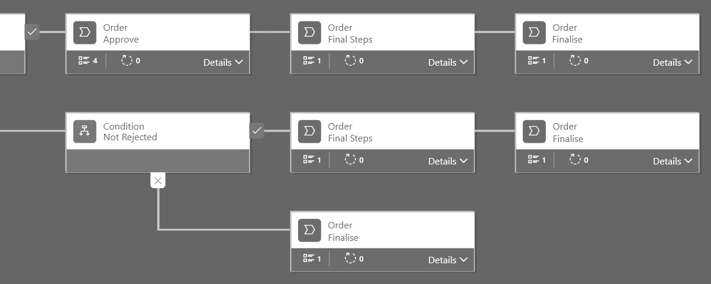This screenshot has width=711, height=284.
Task: Click the checkmark connector left of Order Approve
Action: point(32,31)
